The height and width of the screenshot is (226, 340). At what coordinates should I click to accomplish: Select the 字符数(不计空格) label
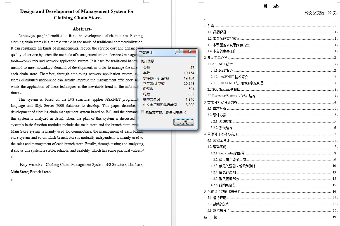156,78
